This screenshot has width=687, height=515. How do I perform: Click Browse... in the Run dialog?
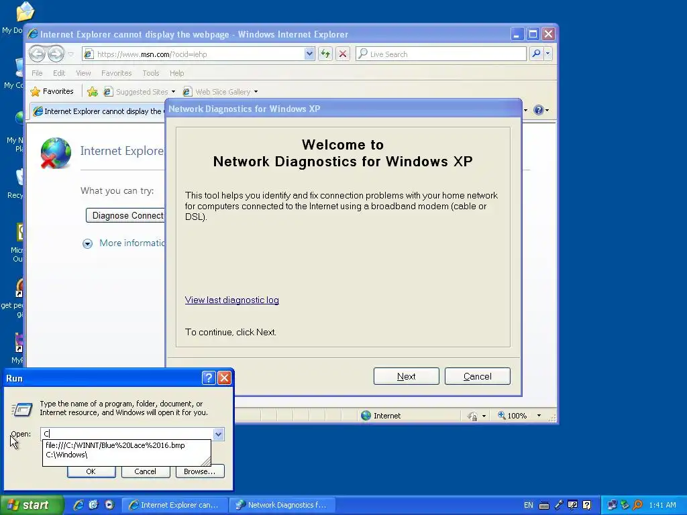(x=200, y=471)
